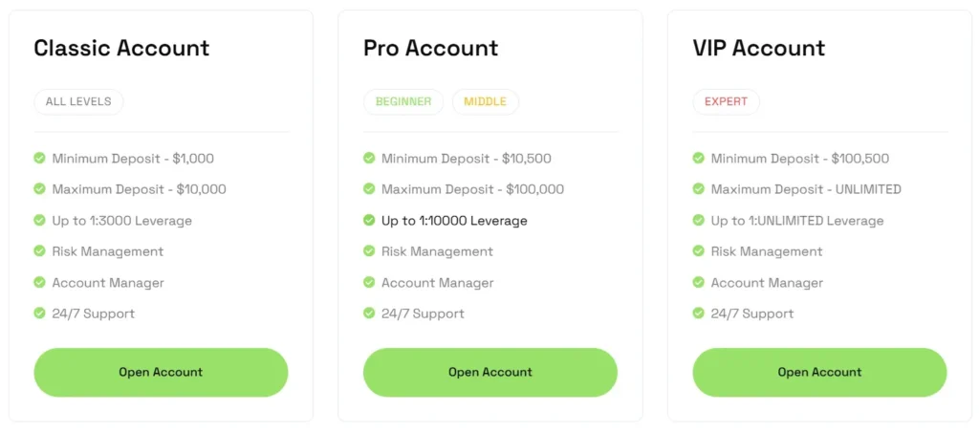Click the Up to 1:UNLIMITED Leverage text
Screen dimensions: 979x433
click(796, 221)
